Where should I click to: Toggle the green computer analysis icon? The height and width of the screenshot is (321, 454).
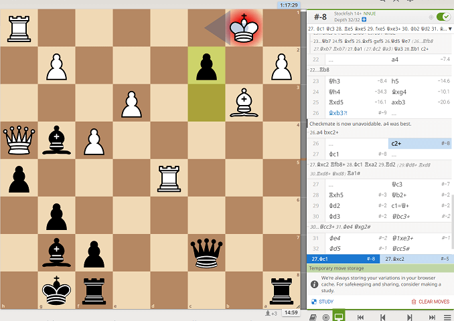tap(339, 316)
